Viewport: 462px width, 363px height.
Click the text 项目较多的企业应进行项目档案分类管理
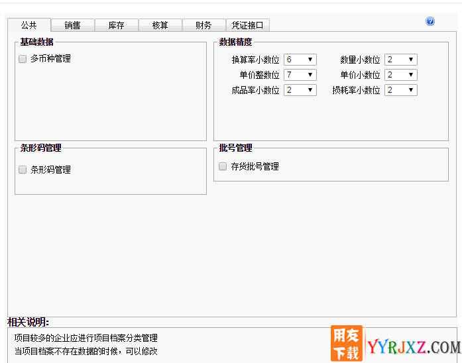pyautogui.click(x=86, y=338)
